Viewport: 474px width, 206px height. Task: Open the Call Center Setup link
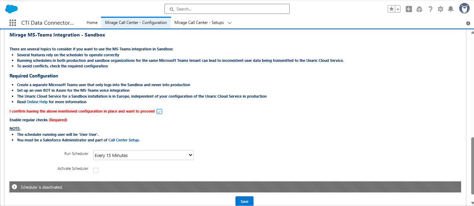tap(124, 140)
